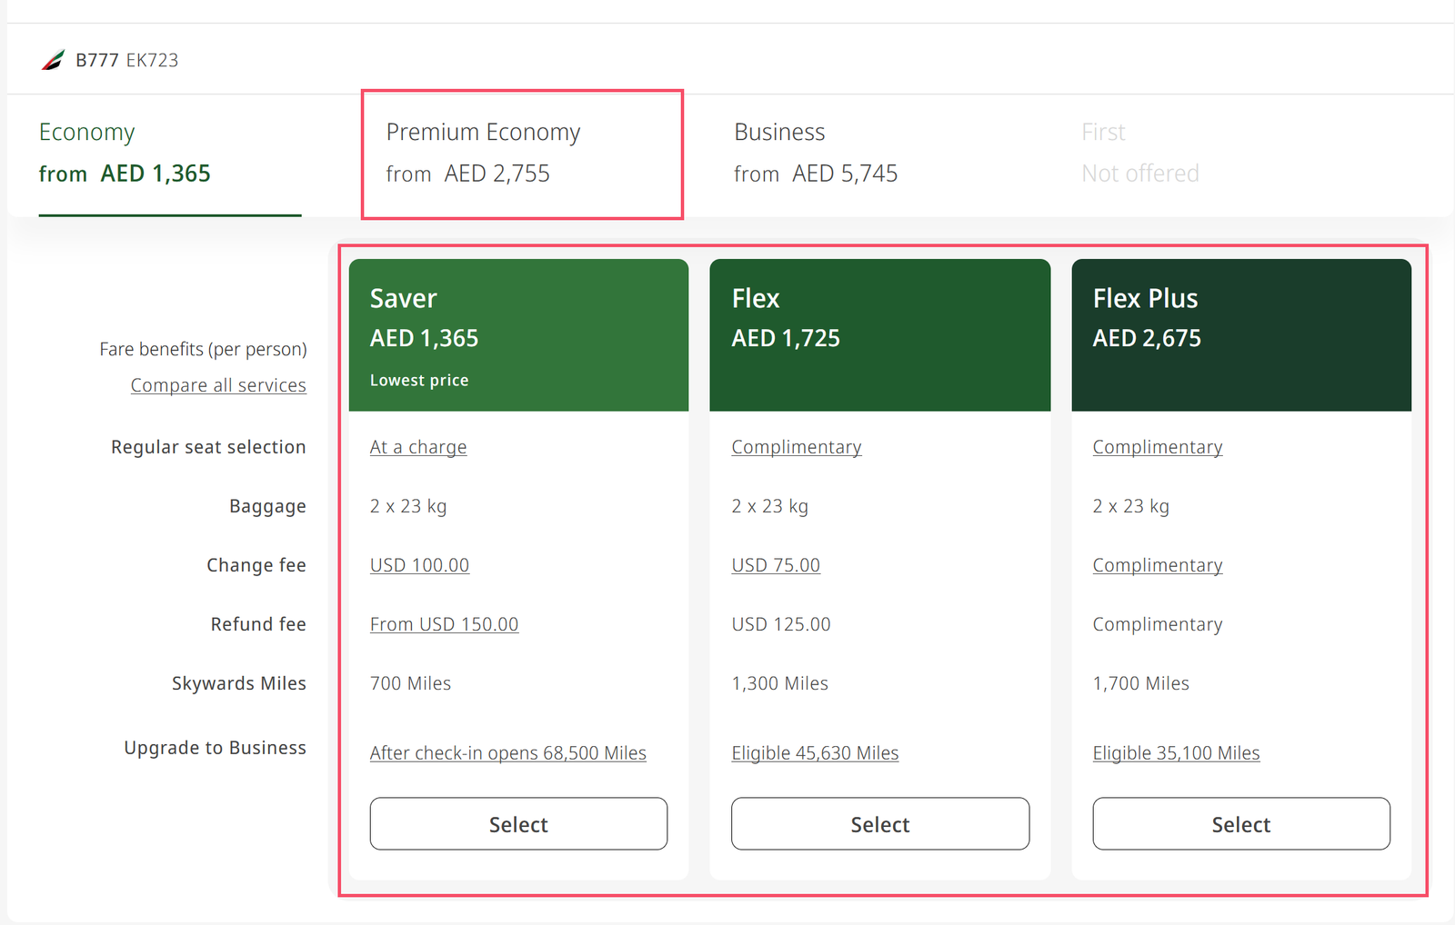The height and width of the screenshot is (925, 1455).
Task: Open the Premium Economy tab
Action: (x=483, y=153)
